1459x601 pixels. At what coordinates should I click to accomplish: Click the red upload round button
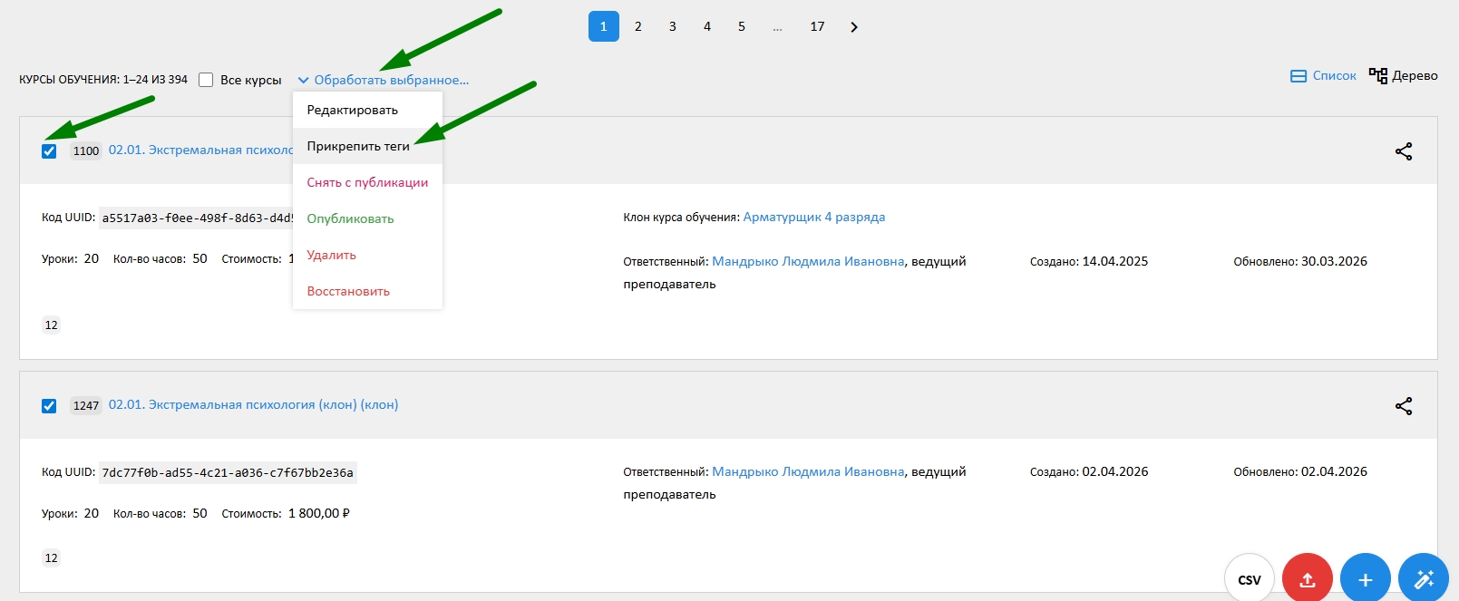(x=1308, y=578)
